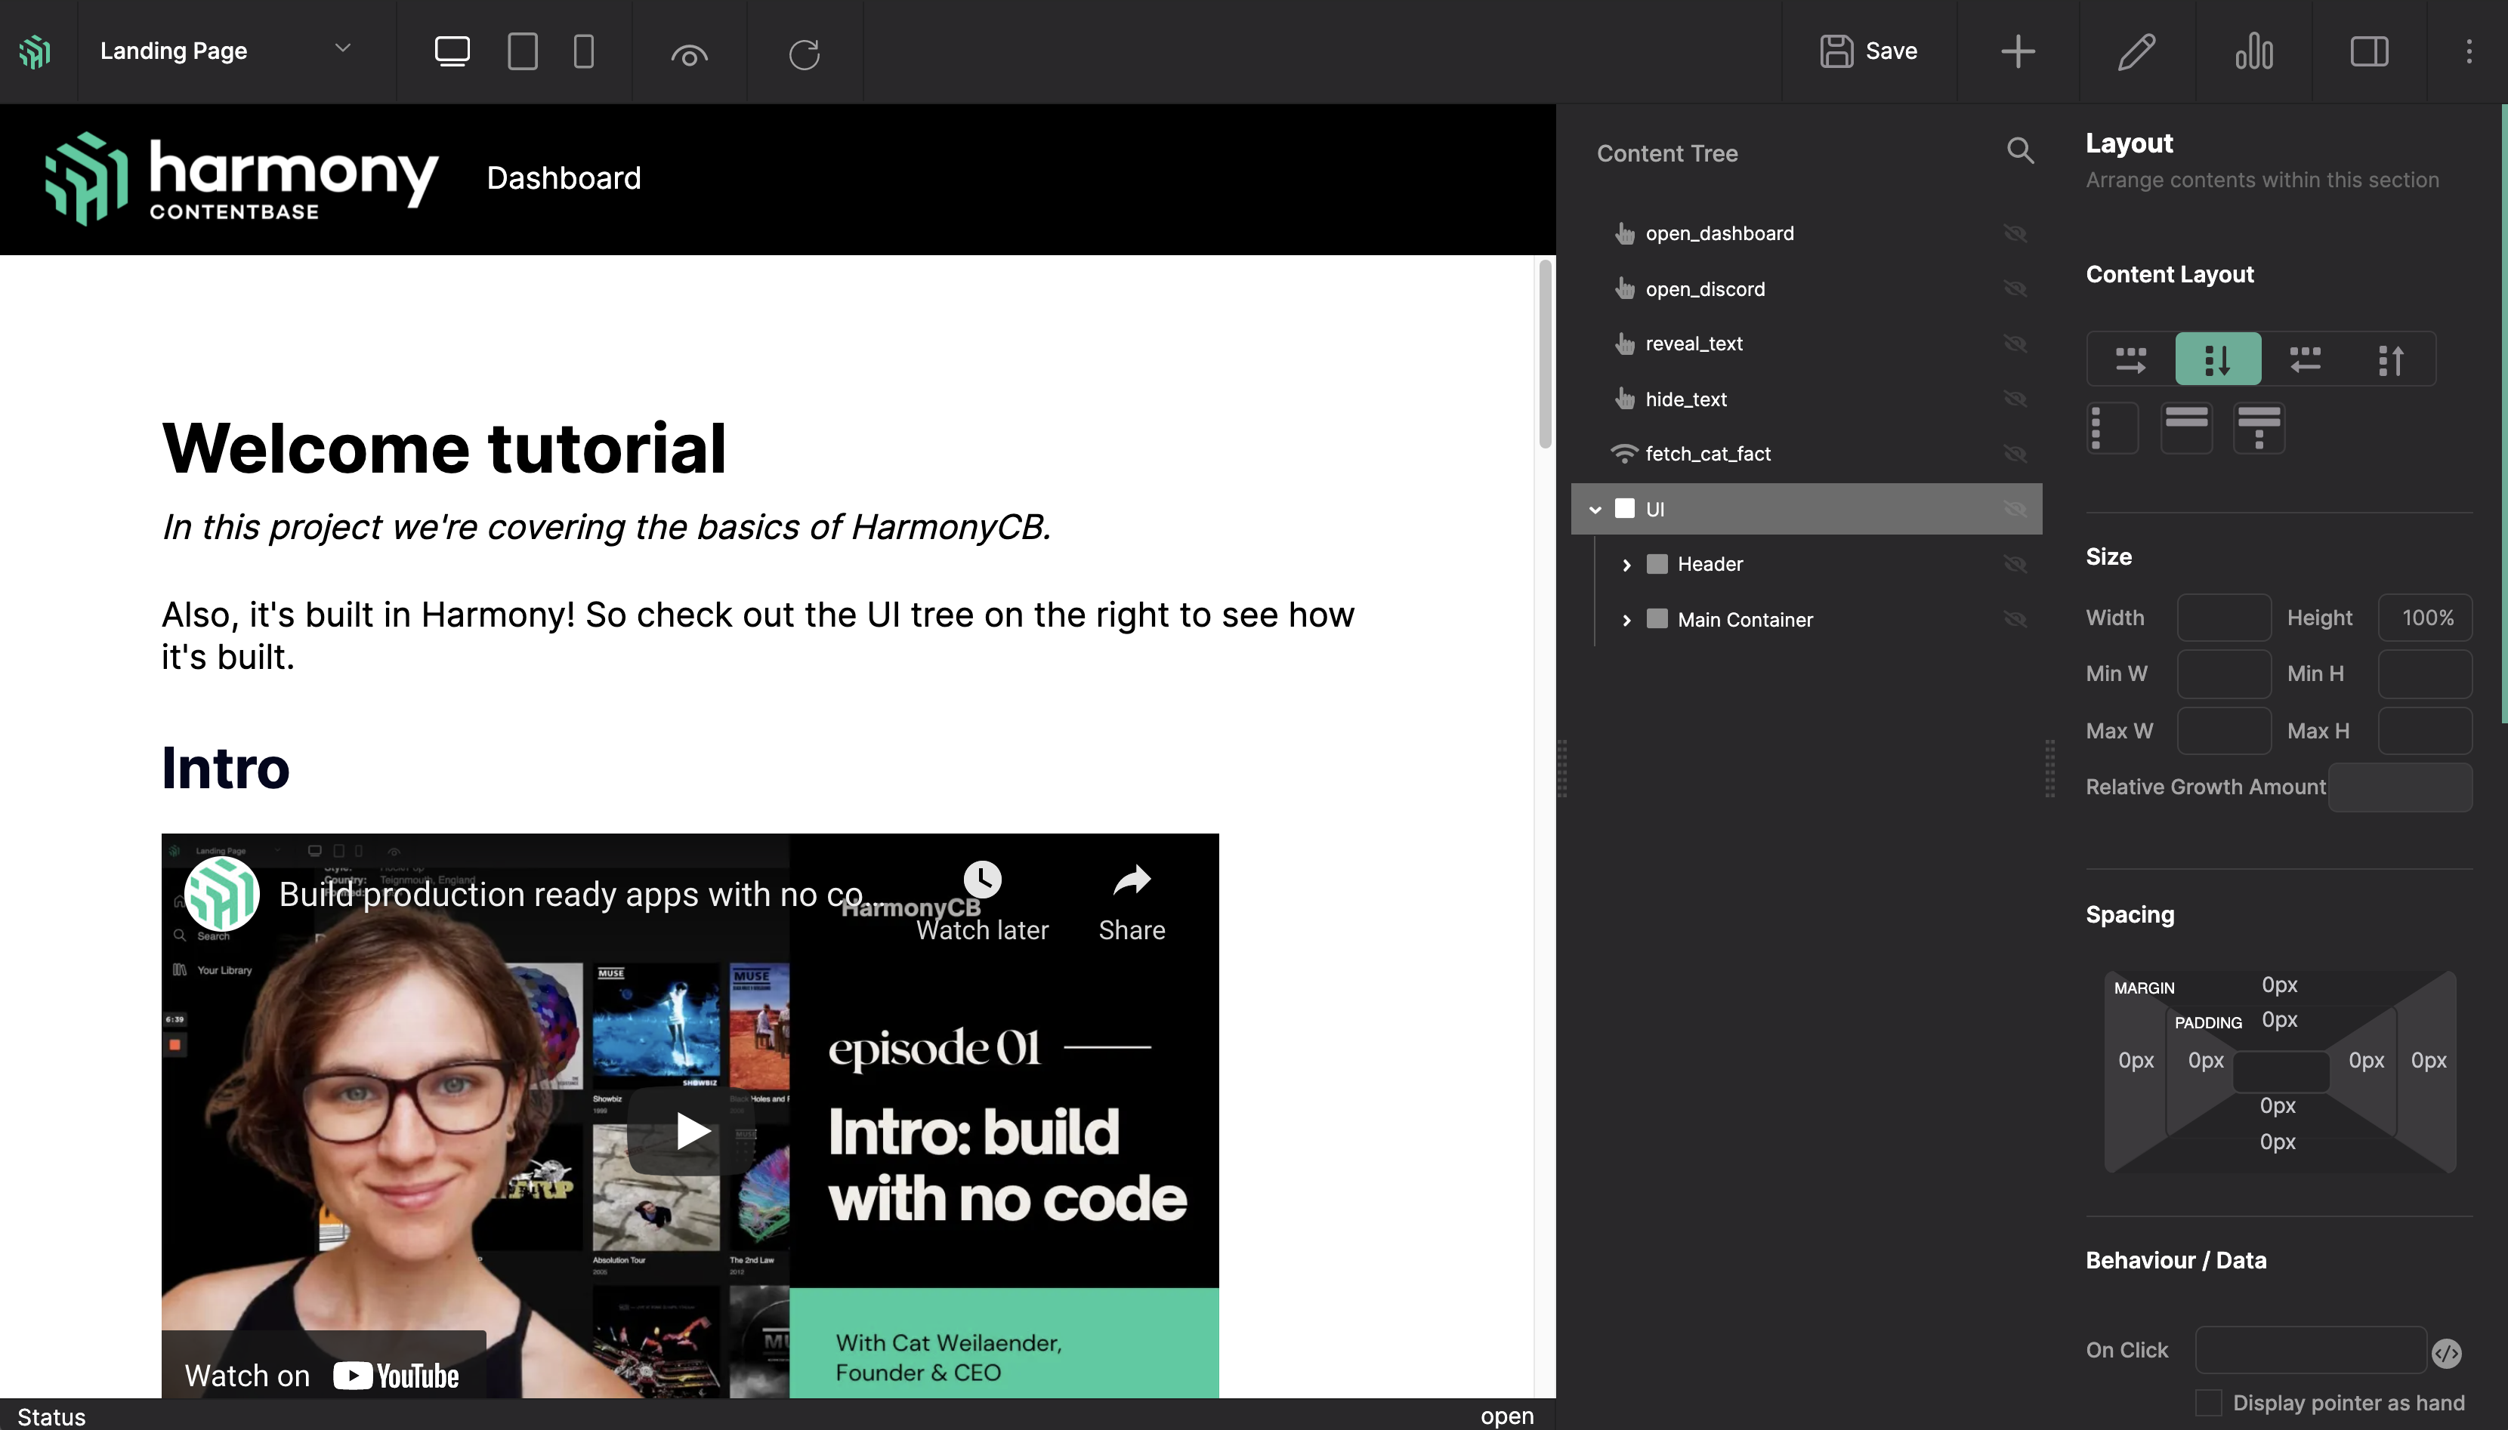Toggle visibility of Main Container item
The width and height of the screenshot is (2508, 1430).
[x=2015, y=620]
